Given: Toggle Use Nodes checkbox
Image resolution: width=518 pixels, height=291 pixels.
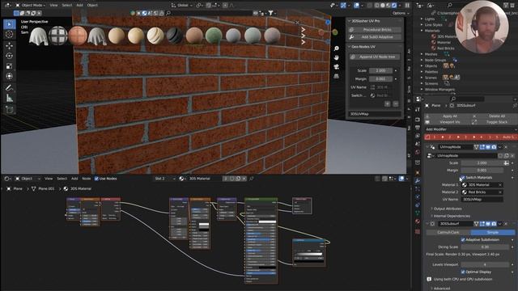Looking at the screenshot, I should [x=96, y=179].
